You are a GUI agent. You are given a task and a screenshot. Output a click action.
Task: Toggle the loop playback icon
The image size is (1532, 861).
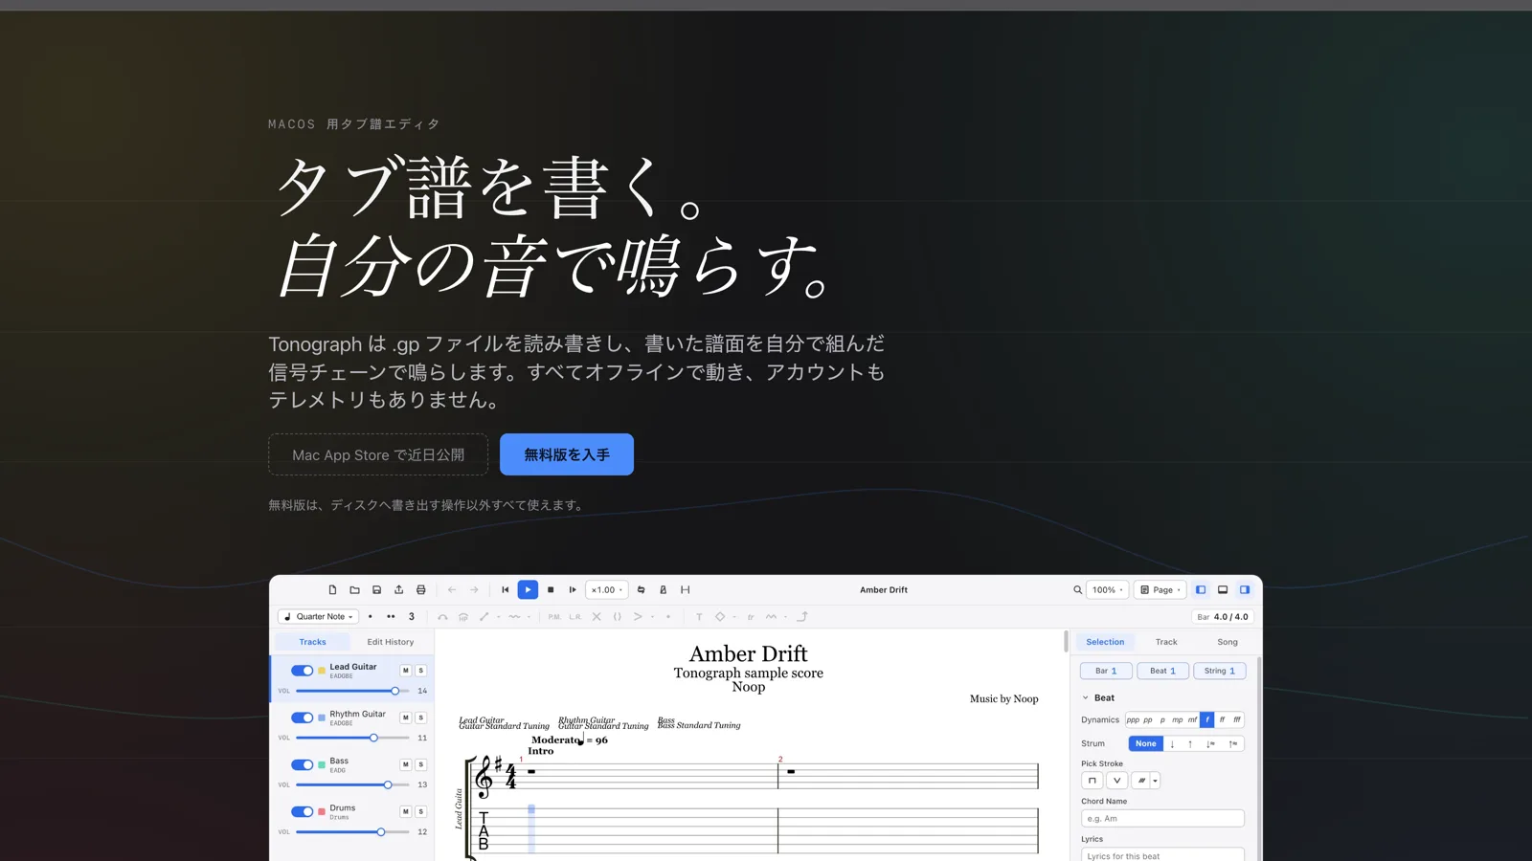pyautogui.click(x=641, y=590)
